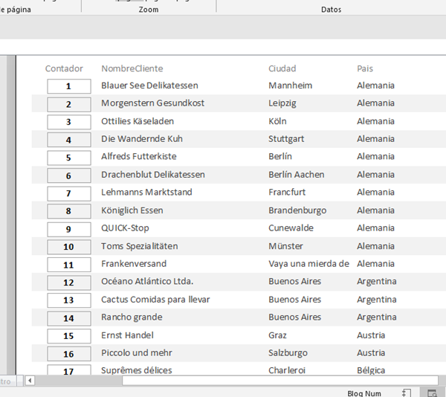Select the counter box showing 12
The height and width of the screenshot is (397, 446).
pos(69,283)
